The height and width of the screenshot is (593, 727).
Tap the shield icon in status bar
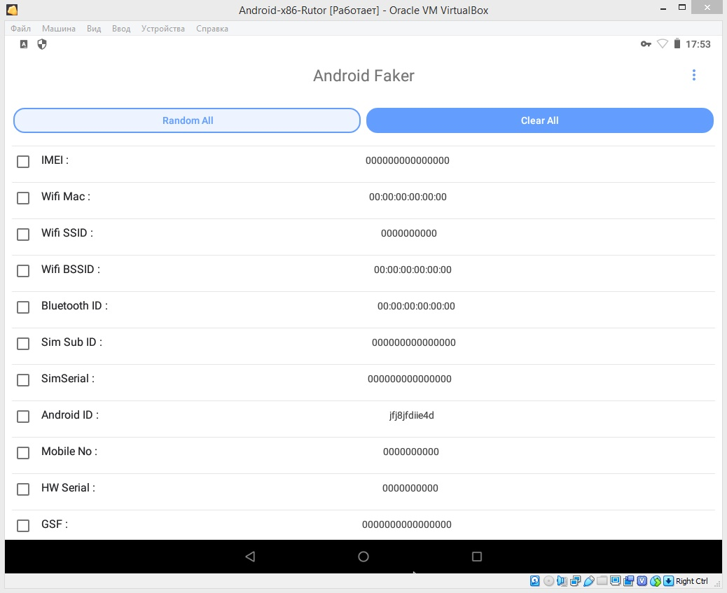[x=42, y=44]
